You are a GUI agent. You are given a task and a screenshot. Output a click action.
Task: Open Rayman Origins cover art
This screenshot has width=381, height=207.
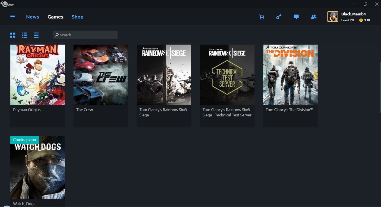click(x=38, y=75)
